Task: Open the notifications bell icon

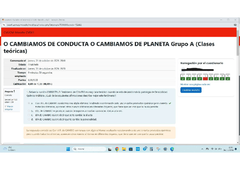Action: click(236, 149)
